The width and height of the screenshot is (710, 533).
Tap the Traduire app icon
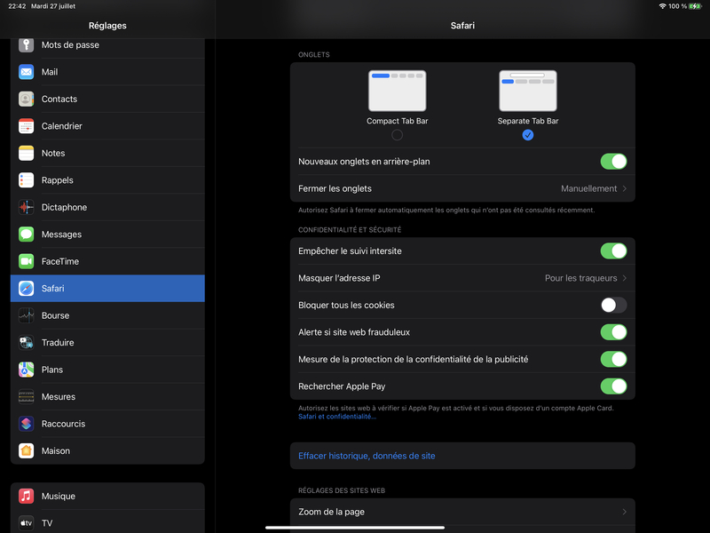[27, 343]
